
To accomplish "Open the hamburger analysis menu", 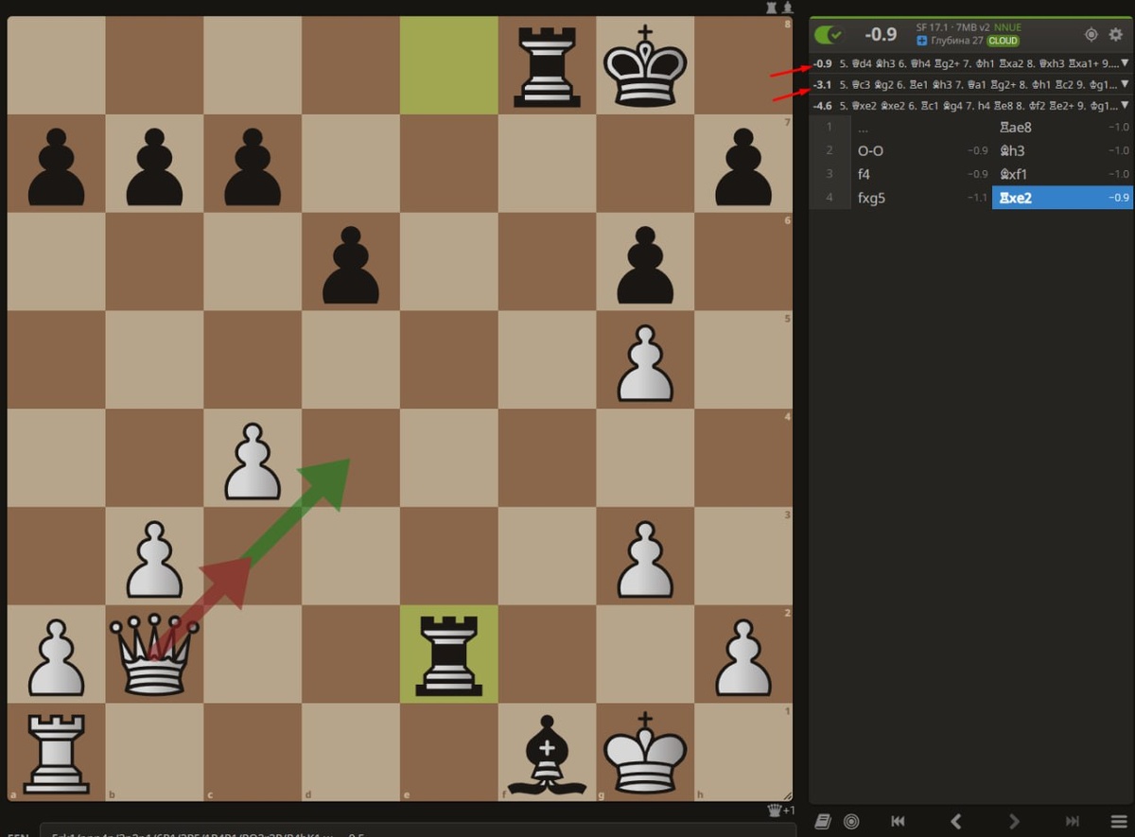I will pos(1118,822).
